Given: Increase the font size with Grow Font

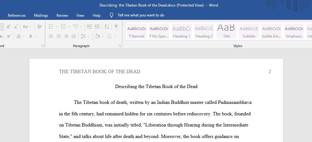Looking at the screenshot, I should coord(8,27).
